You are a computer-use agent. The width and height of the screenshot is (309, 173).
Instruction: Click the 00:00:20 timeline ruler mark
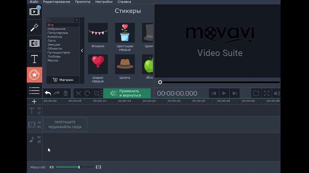pos(149,101)
